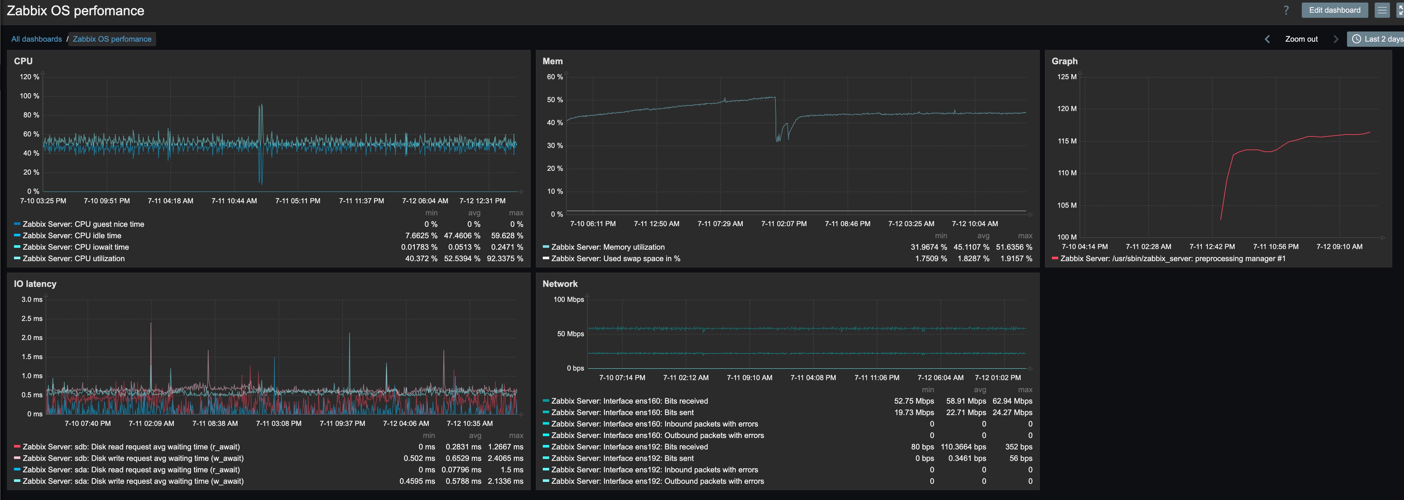Select CPU utilization legend entry
The height and width of the screenshot is (500, 1404).
(x=74, y=258)
